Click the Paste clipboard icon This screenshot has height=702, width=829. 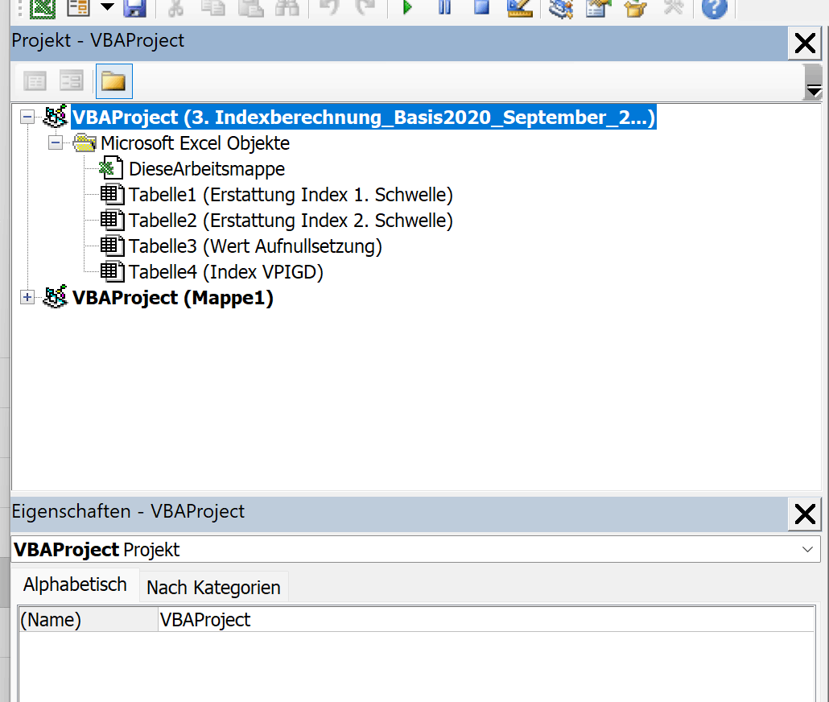click(x=250, y=8)
